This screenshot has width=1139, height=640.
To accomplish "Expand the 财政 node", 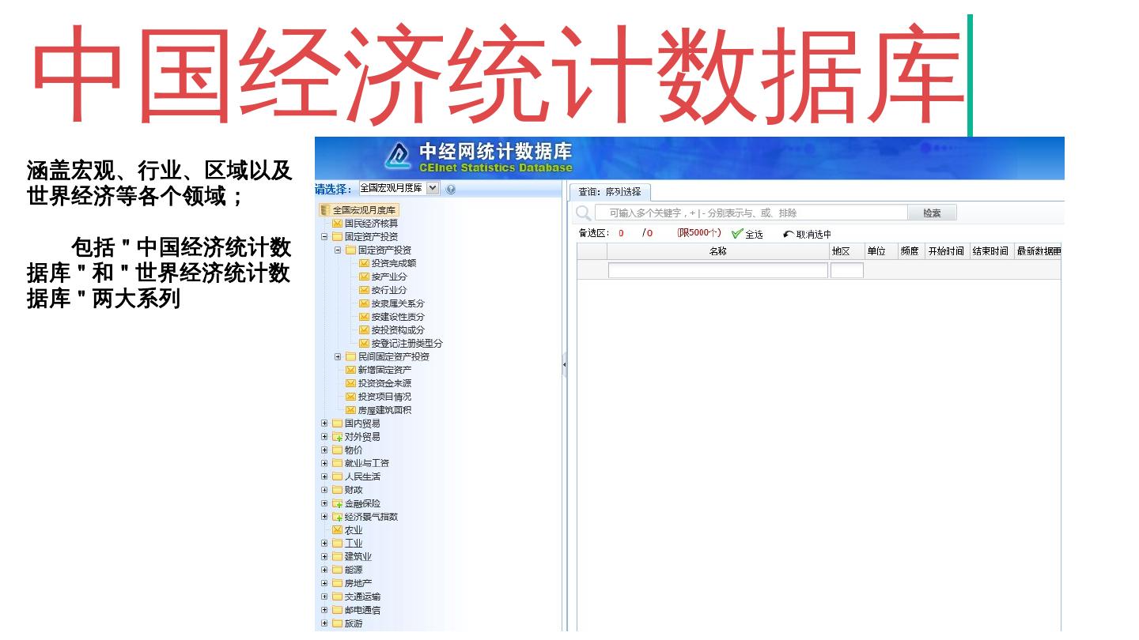I will [324, 490].
